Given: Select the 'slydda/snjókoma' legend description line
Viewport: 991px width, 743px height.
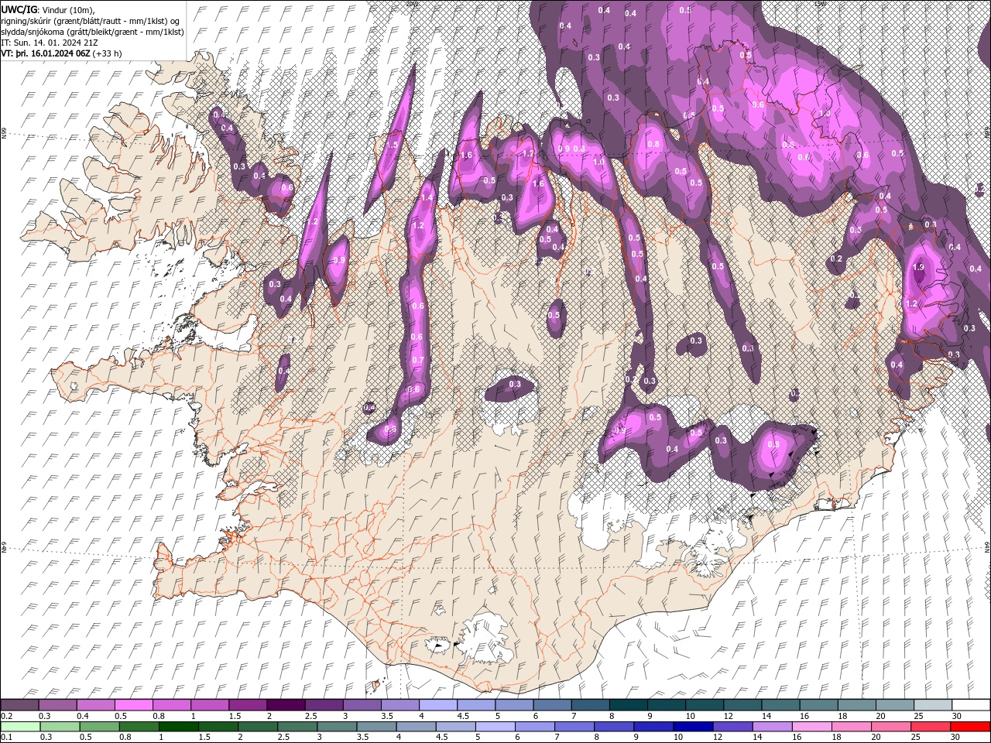Looking at the screenshot, I should point(93,32).
